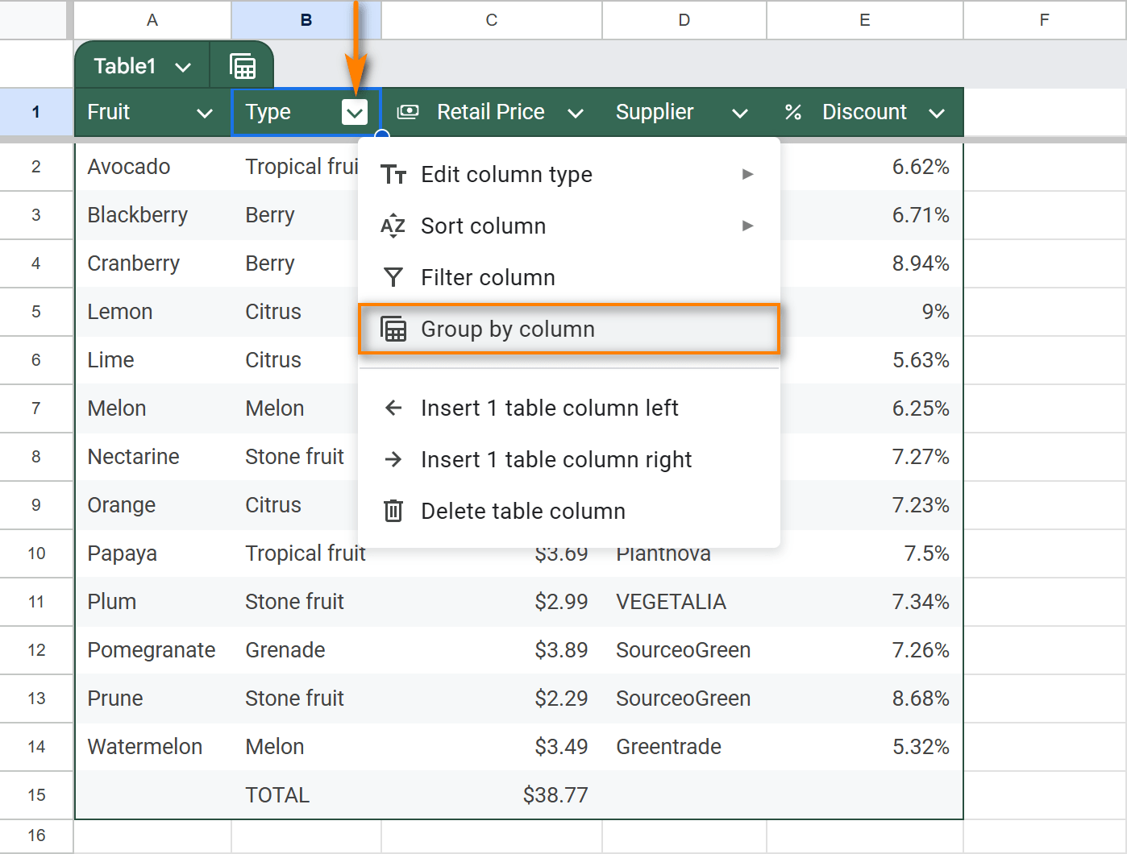The width and height of the screenshot is (1127, 854).
Task: Select Insert 1 table column left
Action: coord(549,408)
